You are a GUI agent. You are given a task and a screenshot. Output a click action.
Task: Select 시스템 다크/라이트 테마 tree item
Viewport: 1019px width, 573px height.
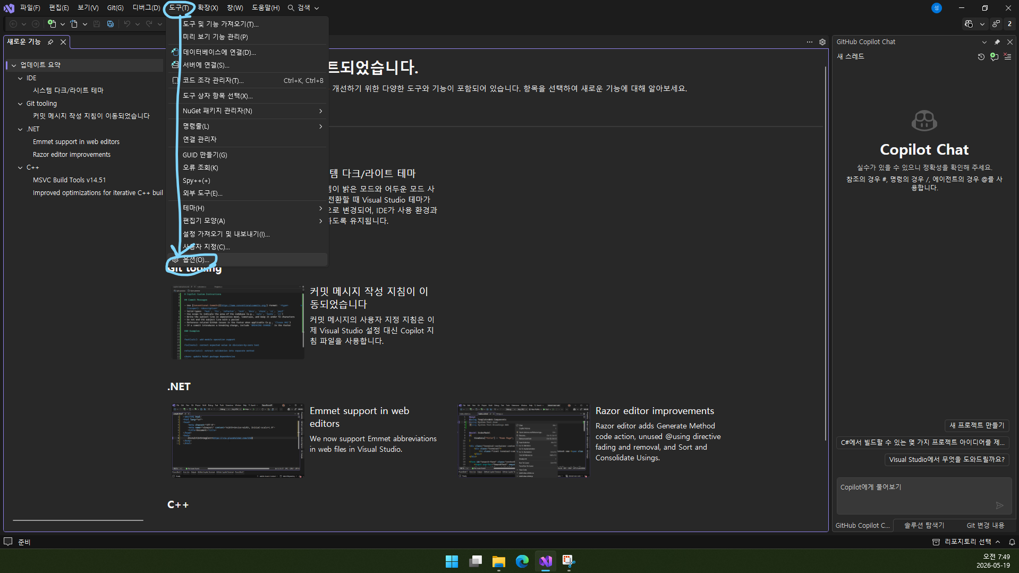pyautogui.click(x=68, y=91)
